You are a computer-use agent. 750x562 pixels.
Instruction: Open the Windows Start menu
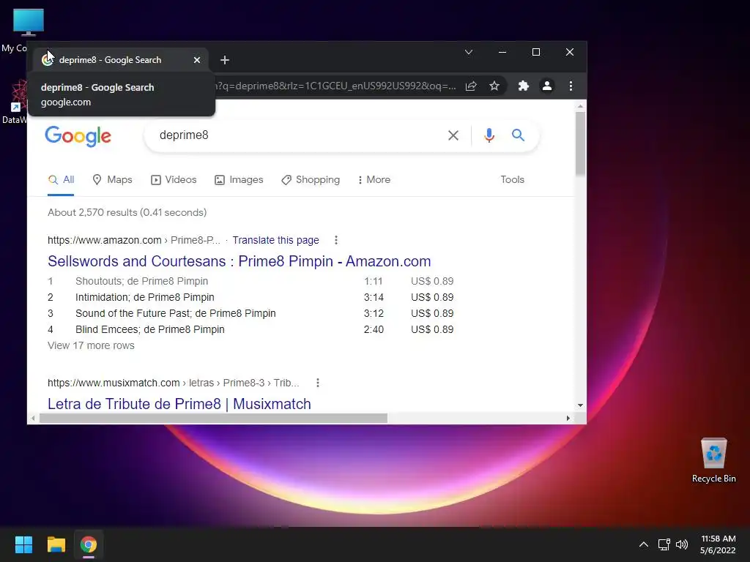23,544
